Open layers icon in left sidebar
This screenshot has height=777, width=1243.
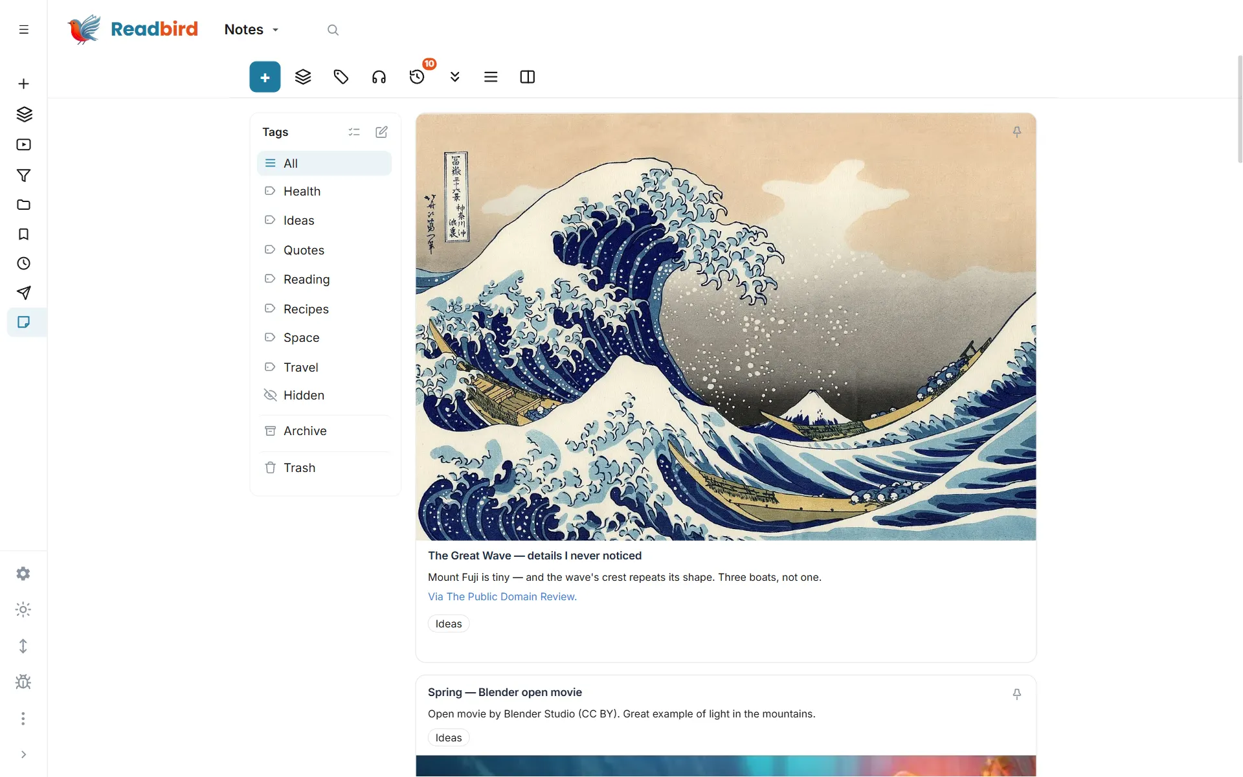[x=24, y=115]
